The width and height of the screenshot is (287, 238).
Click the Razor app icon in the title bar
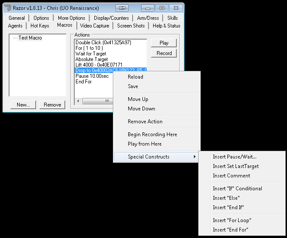coord(8,8)
